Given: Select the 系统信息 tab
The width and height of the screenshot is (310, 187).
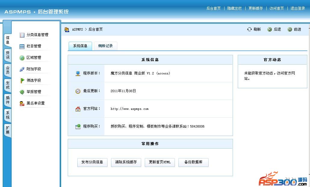Looking at the screenshot, I should 80,46.
